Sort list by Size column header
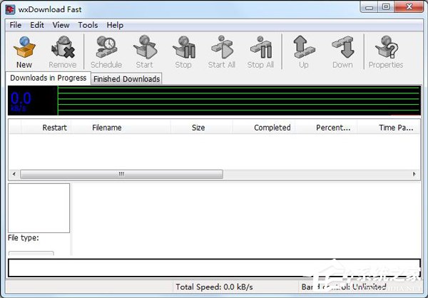Image resolution: width=428 pixels, height=298 pixels. point(198,128)
